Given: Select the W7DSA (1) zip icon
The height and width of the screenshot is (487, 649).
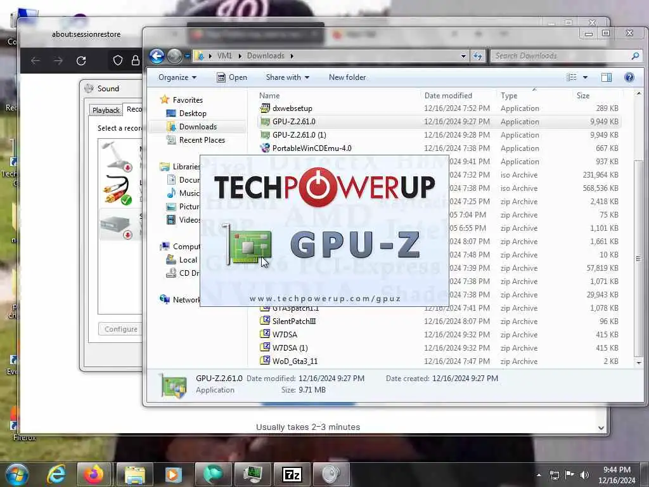Looking at the screenshot, I should [x=265, y=347].
